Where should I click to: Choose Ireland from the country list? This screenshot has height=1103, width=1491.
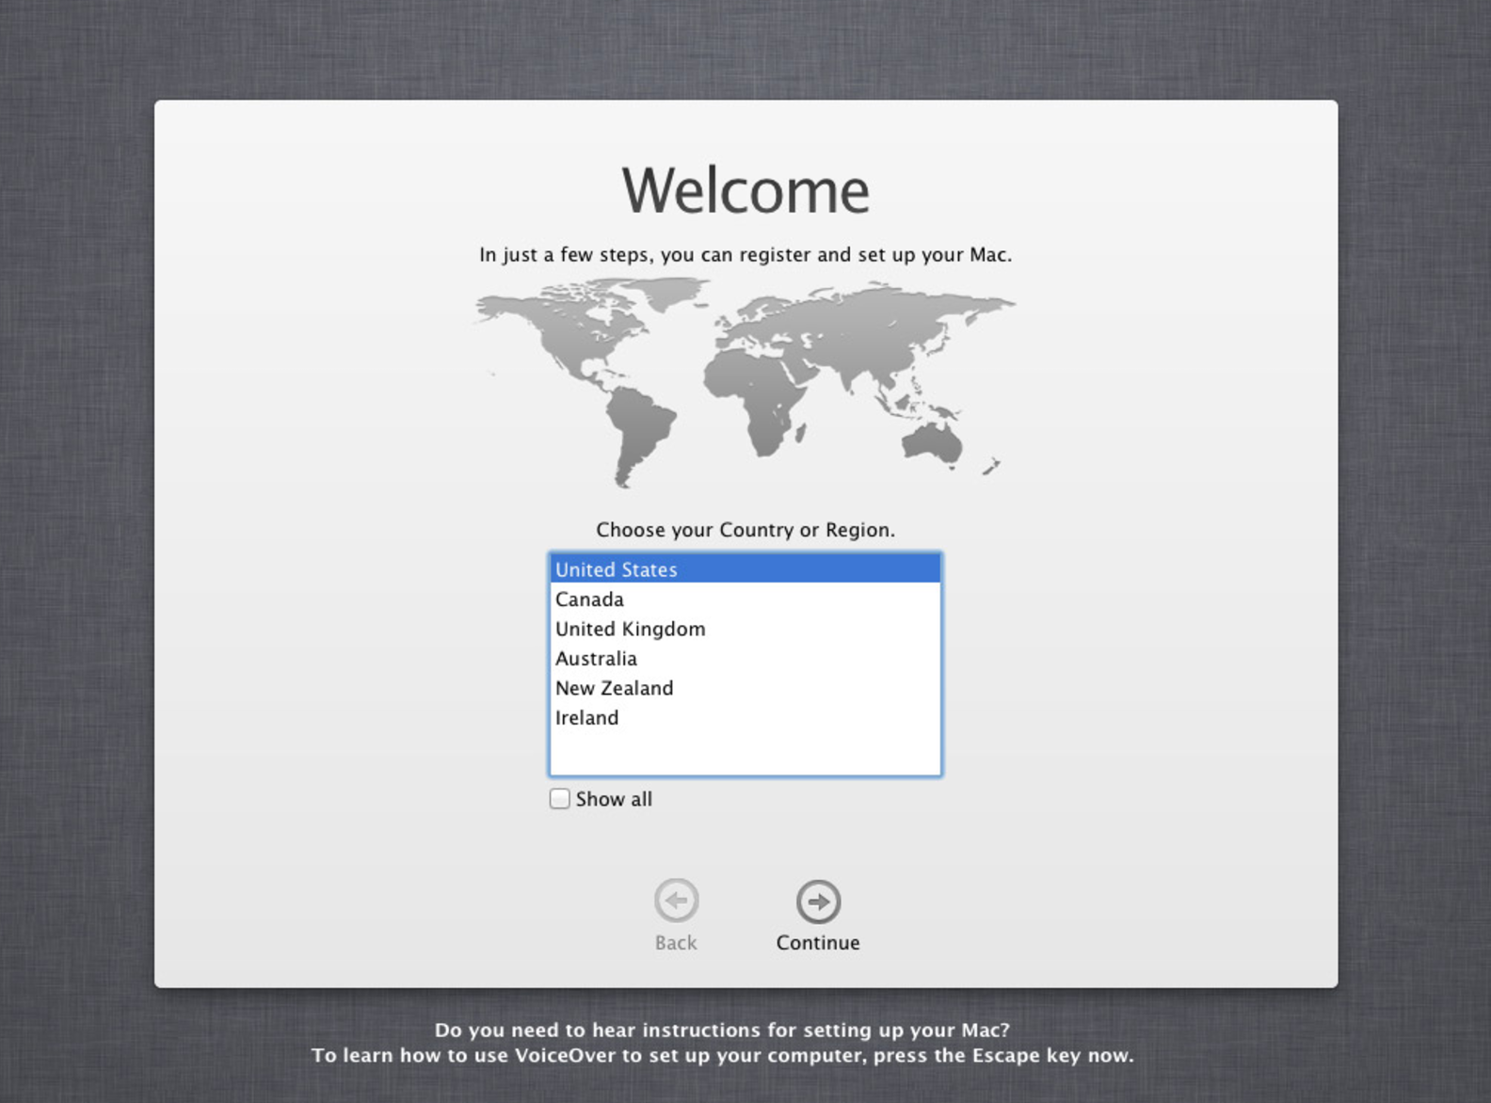(x=745, y=718)
